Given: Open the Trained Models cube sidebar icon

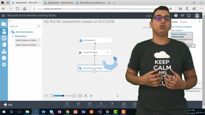Looking at the screenshot, I should [x=4, y=58].
